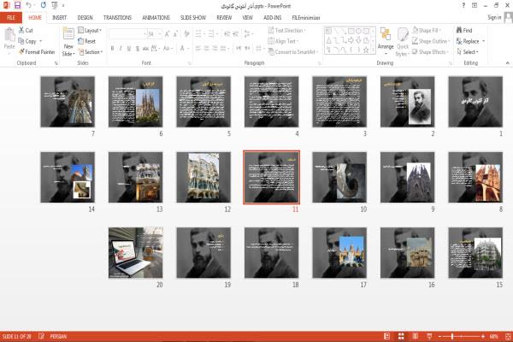
Task: Open Shape Outline dropdown
Action: tap(431, 41)
